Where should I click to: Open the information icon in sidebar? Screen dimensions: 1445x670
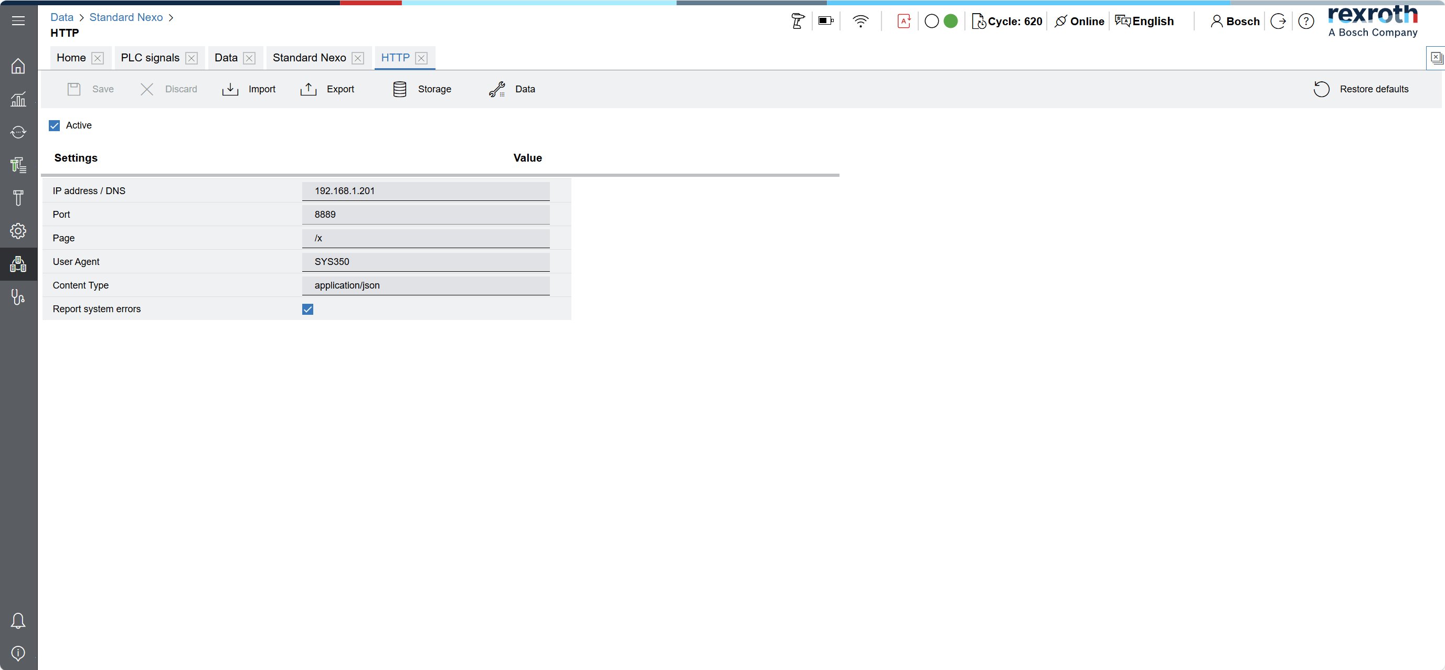click(18, 653)
